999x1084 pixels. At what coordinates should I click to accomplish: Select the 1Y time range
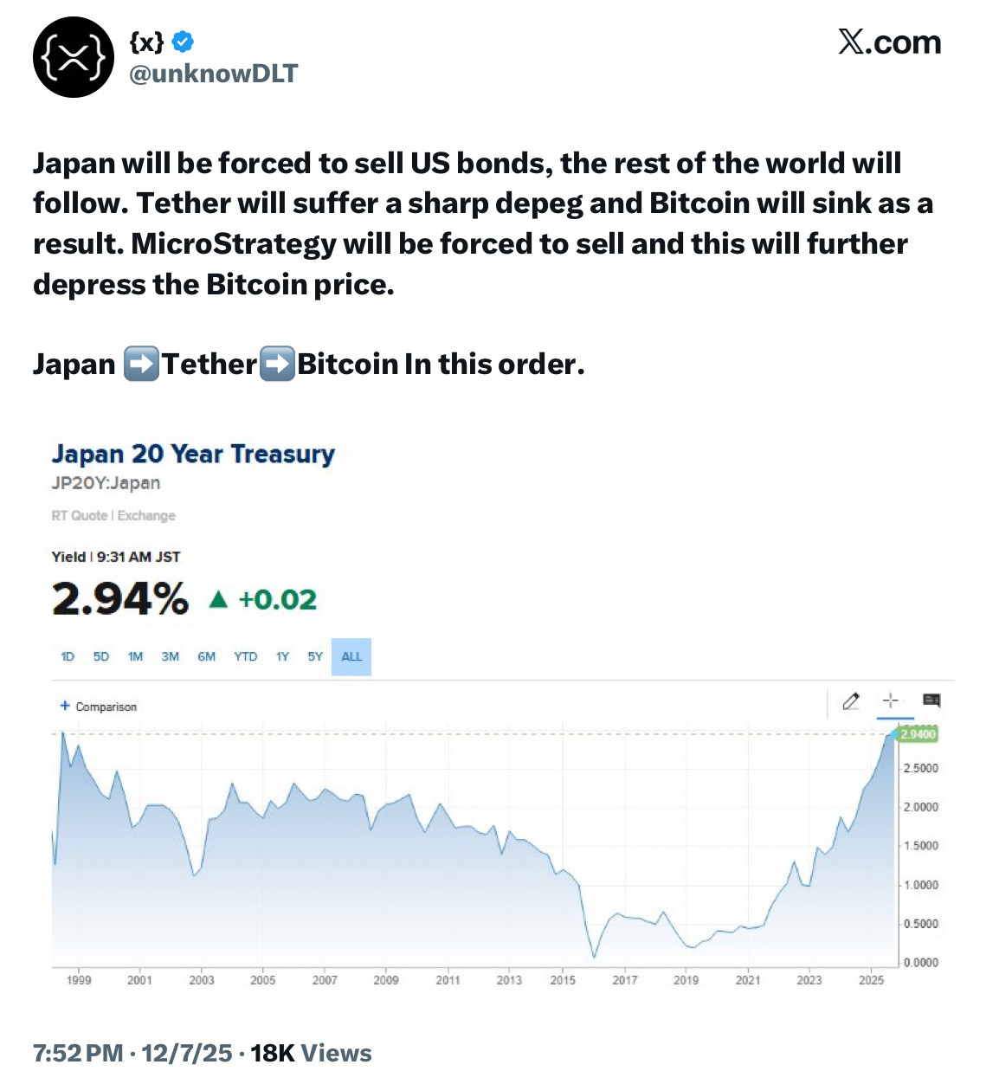[x=282, y=656]
